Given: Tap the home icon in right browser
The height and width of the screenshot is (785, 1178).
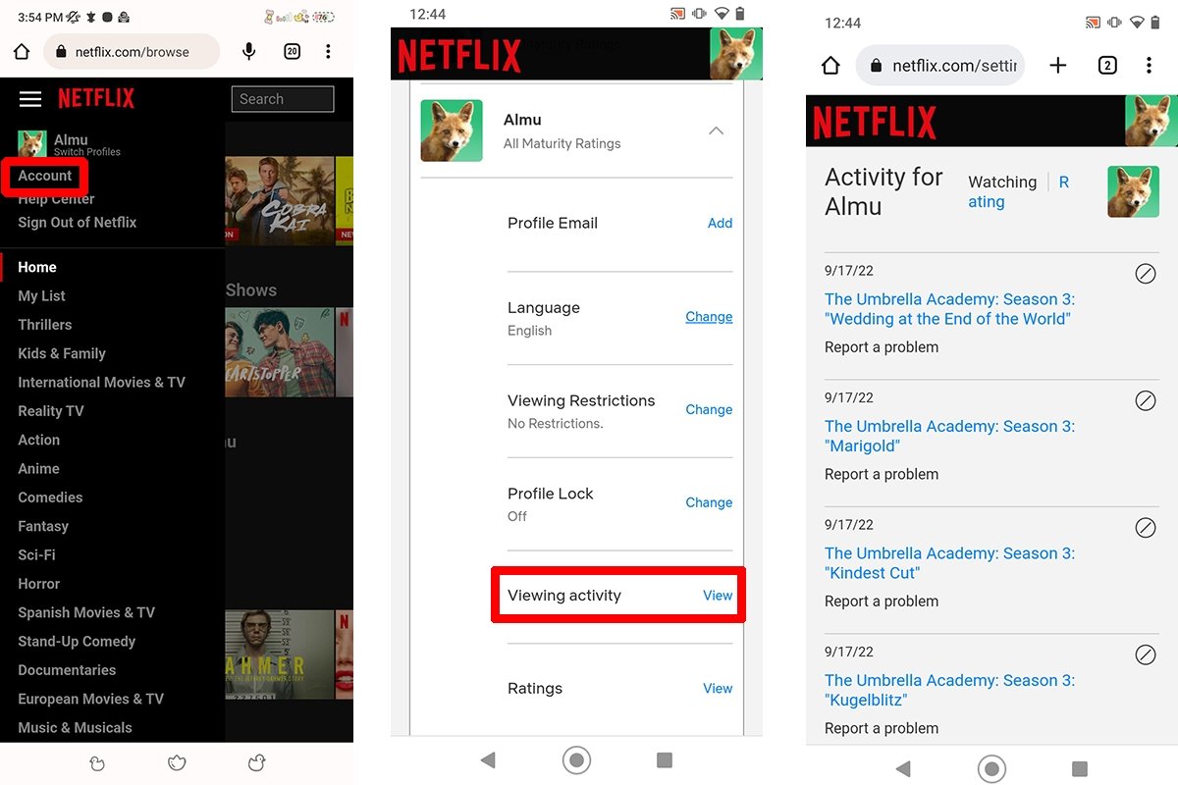Looking at the screenshot, I should 830,66.
